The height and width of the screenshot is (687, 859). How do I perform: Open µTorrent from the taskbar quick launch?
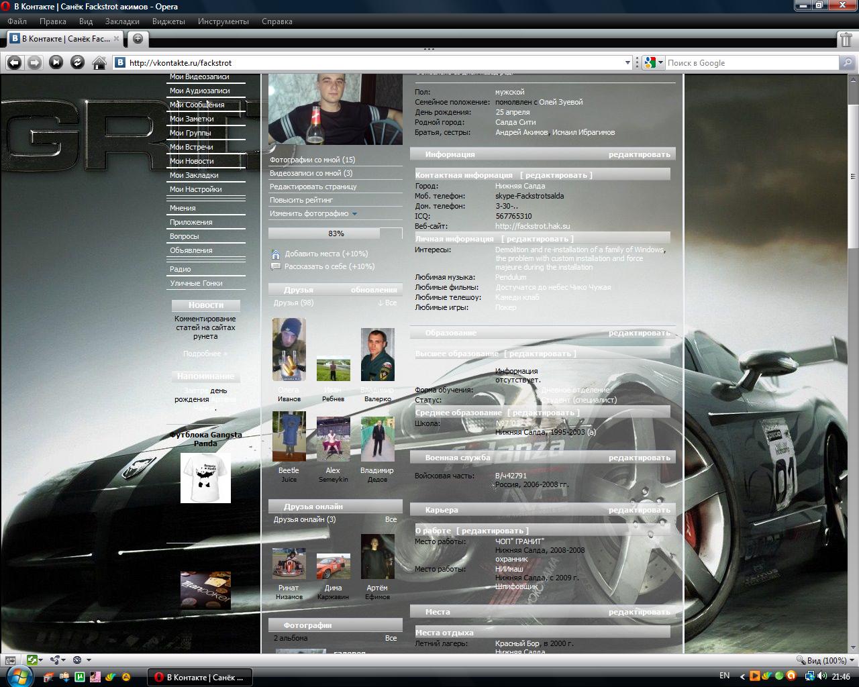(80, 677)
